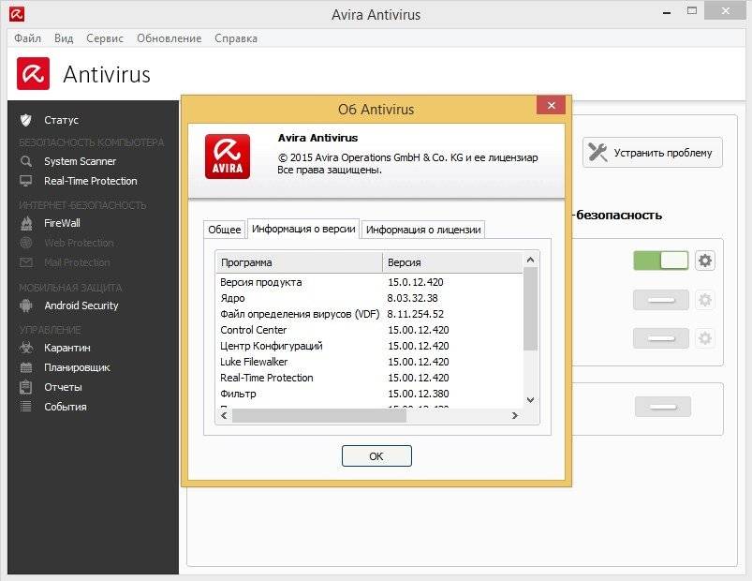Click Real-Time Protection monitor icon
Screen dimensions: 752x581
[x=26, y=181]
